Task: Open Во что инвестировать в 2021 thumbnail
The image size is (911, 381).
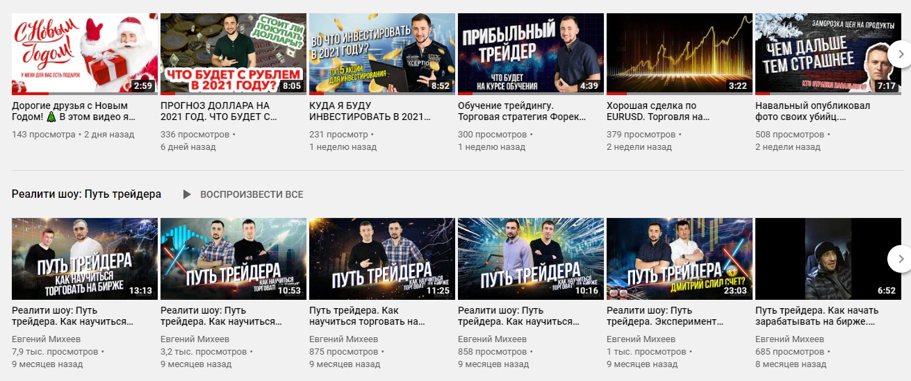Action: click(x=382, y=53)
